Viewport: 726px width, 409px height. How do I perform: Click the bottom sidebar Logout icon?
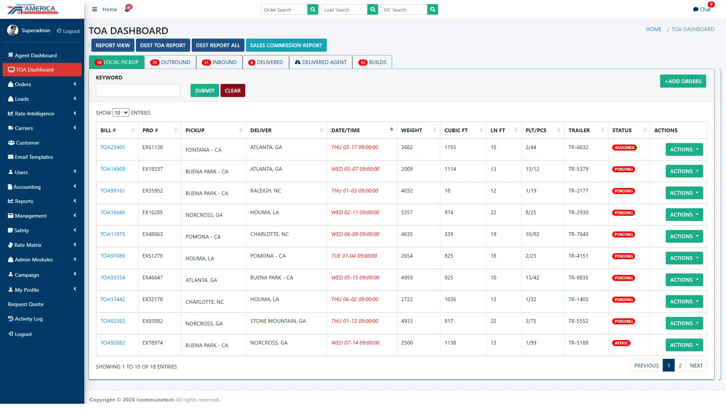(11, 334)
